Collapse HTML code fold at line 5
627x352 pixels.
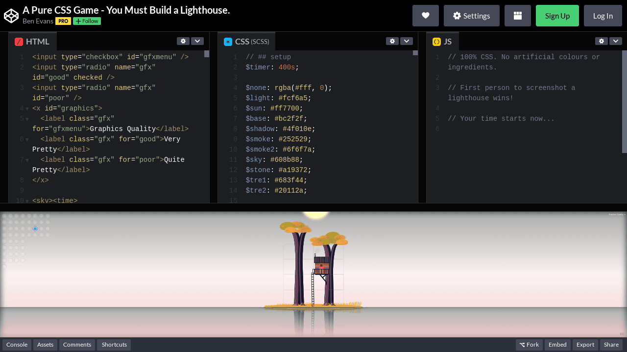tap(27, 119)
